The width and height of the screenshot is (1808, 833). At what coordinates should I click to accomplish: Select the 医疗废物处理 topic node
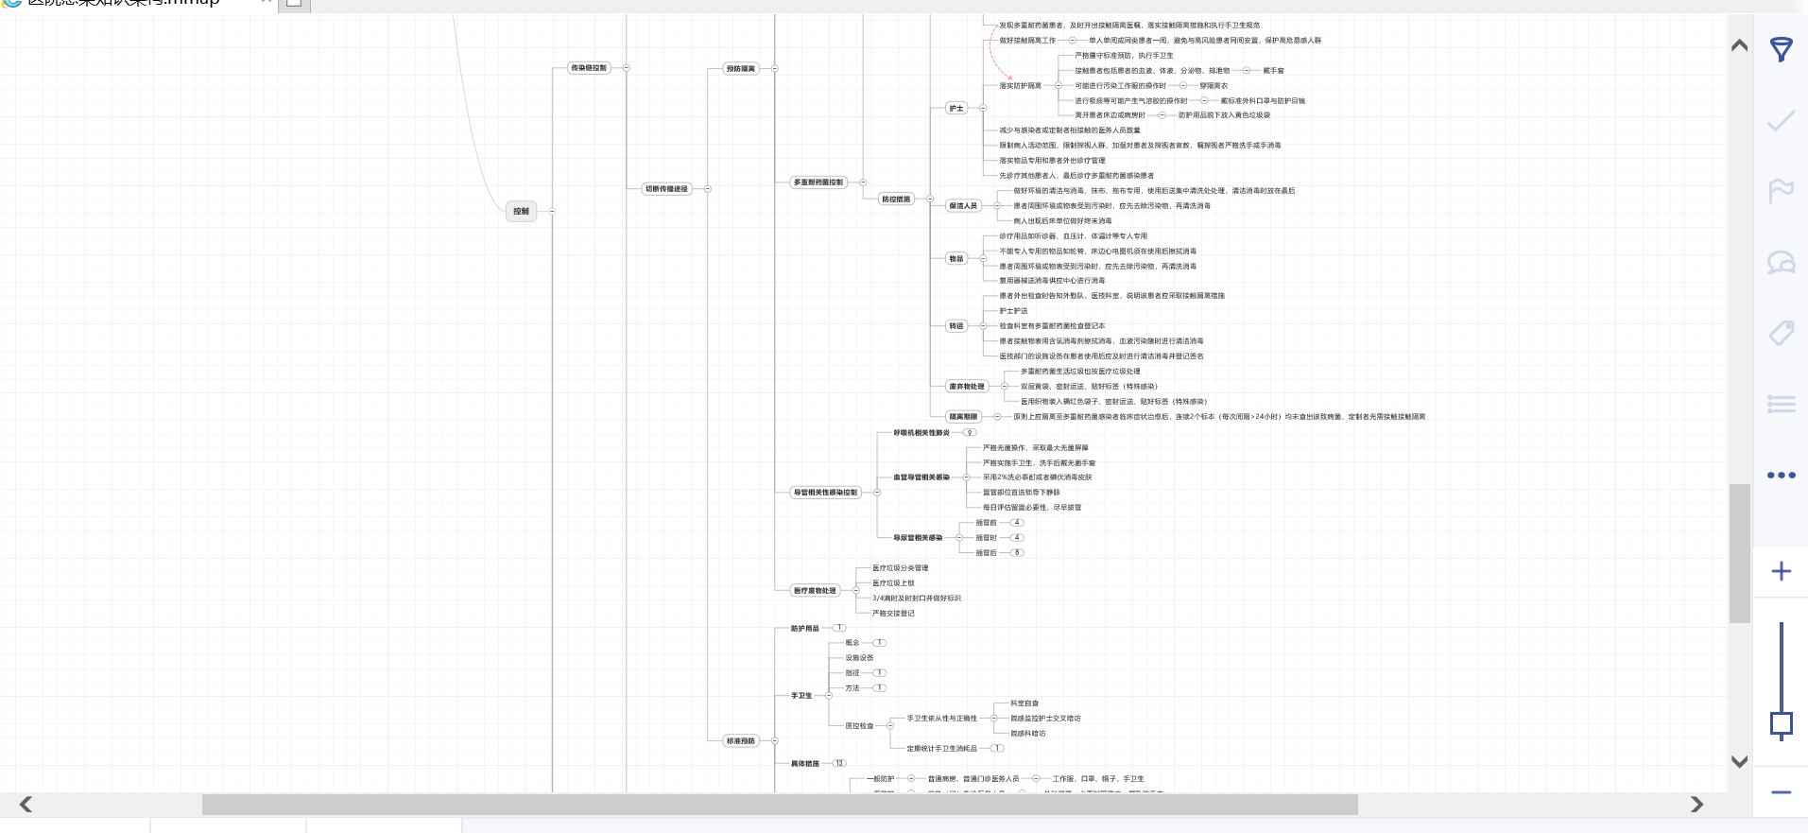click(815, 591)
